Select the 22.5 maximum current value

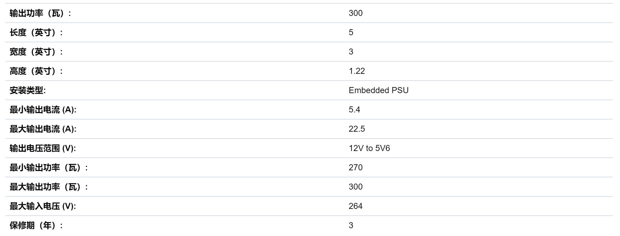pyautogui.click(x=357, y=129)
